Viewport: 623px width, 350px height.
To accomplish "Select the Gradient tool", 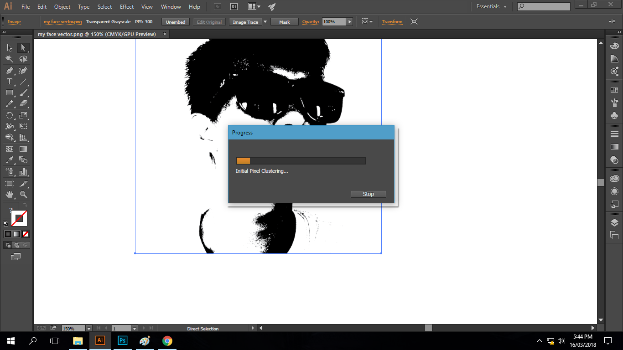I will coord(23,149).
